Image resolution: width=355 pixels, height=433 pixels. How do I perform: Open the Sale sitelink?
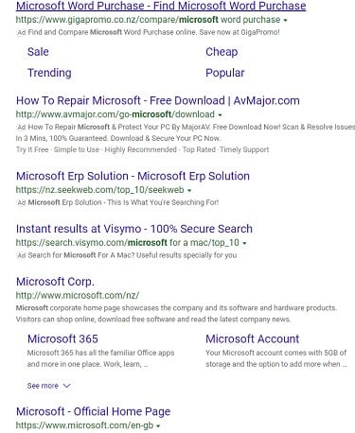38,52
